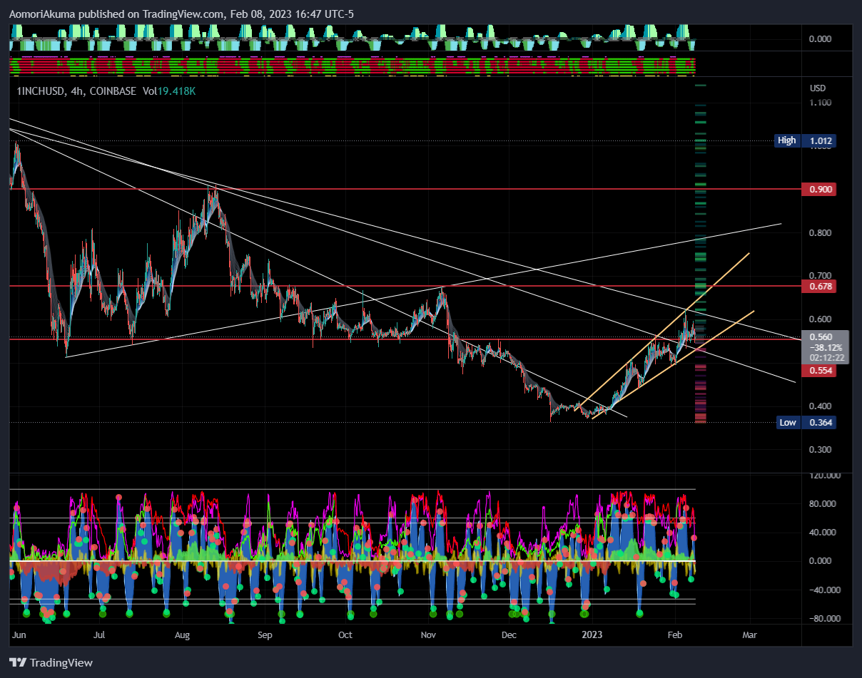Click the Feb label on time axis
The image size is (862, 678).
coord(674,635)
